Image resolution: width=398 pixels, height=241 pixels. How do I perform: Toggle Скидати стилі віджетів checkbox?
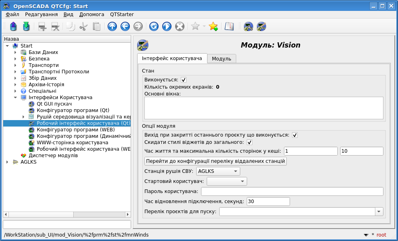[x=250, y=142]
